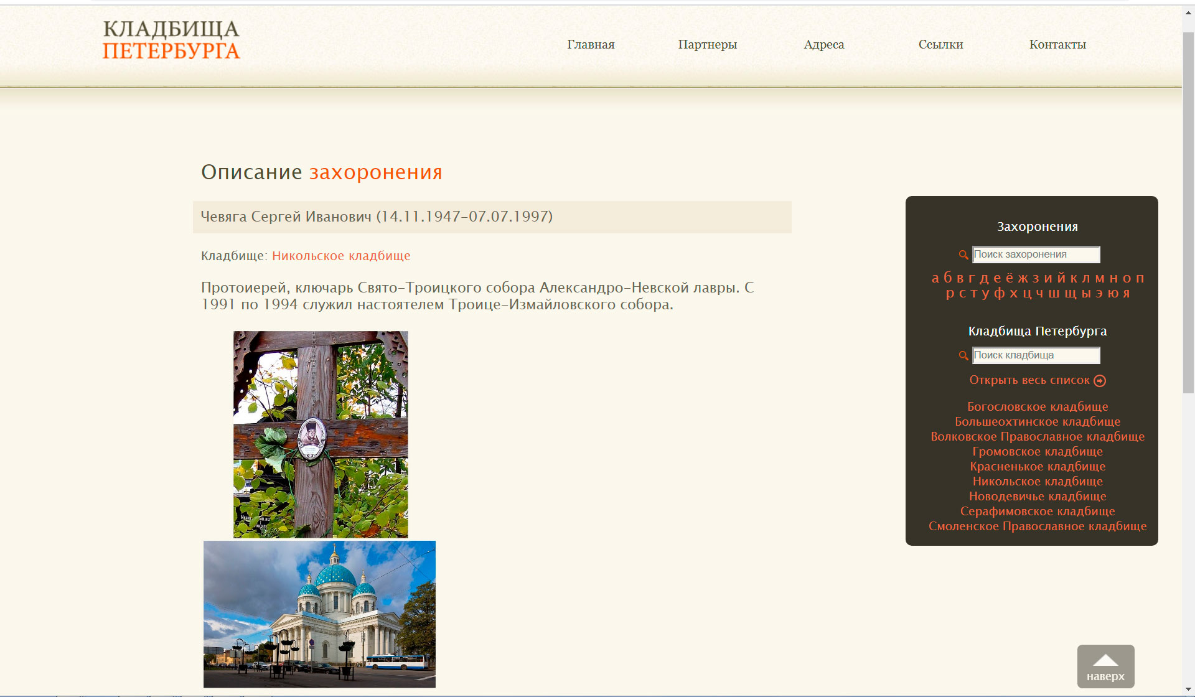
Task: Filter burials by letter п
Action: (1140, 279)
